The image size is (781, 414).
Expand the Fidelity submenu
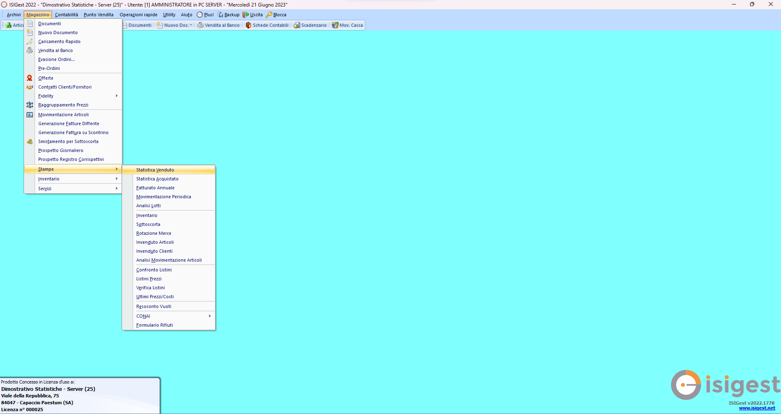73,96
